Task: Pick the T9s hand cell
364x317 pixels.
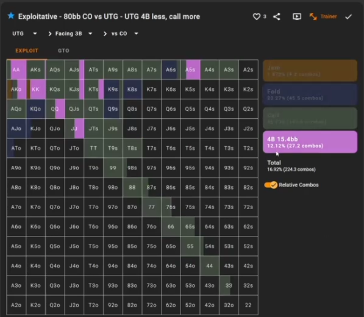Action: tap(113, 148)
